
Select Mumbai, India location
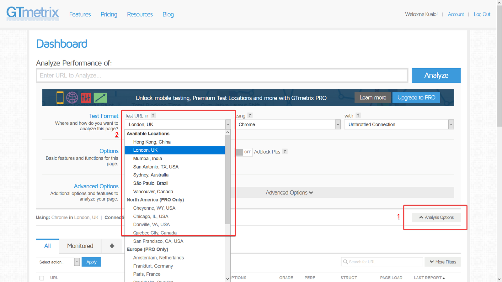(175, 159)
